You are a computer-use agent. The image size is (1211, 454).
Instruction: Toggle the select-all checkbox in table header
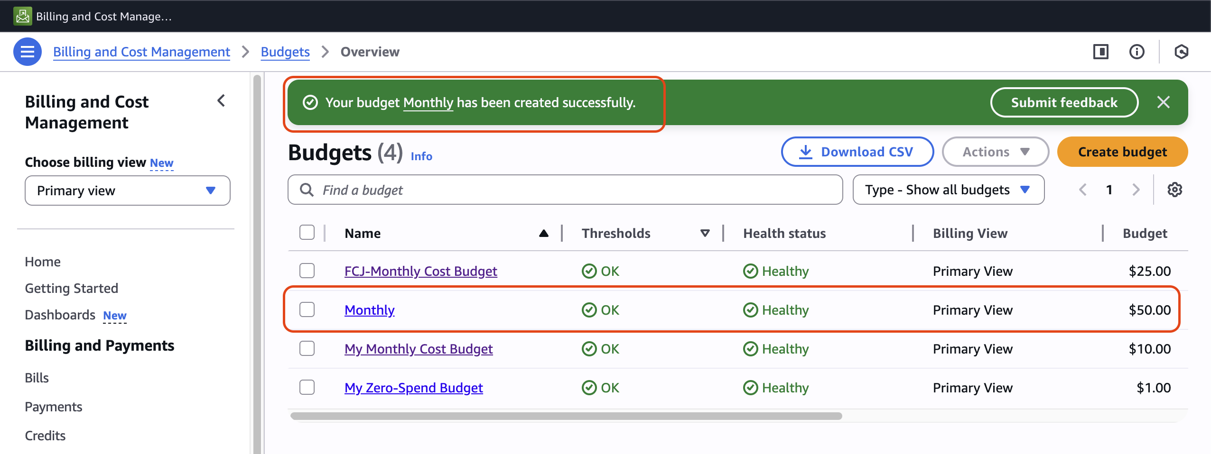[307, 233]
